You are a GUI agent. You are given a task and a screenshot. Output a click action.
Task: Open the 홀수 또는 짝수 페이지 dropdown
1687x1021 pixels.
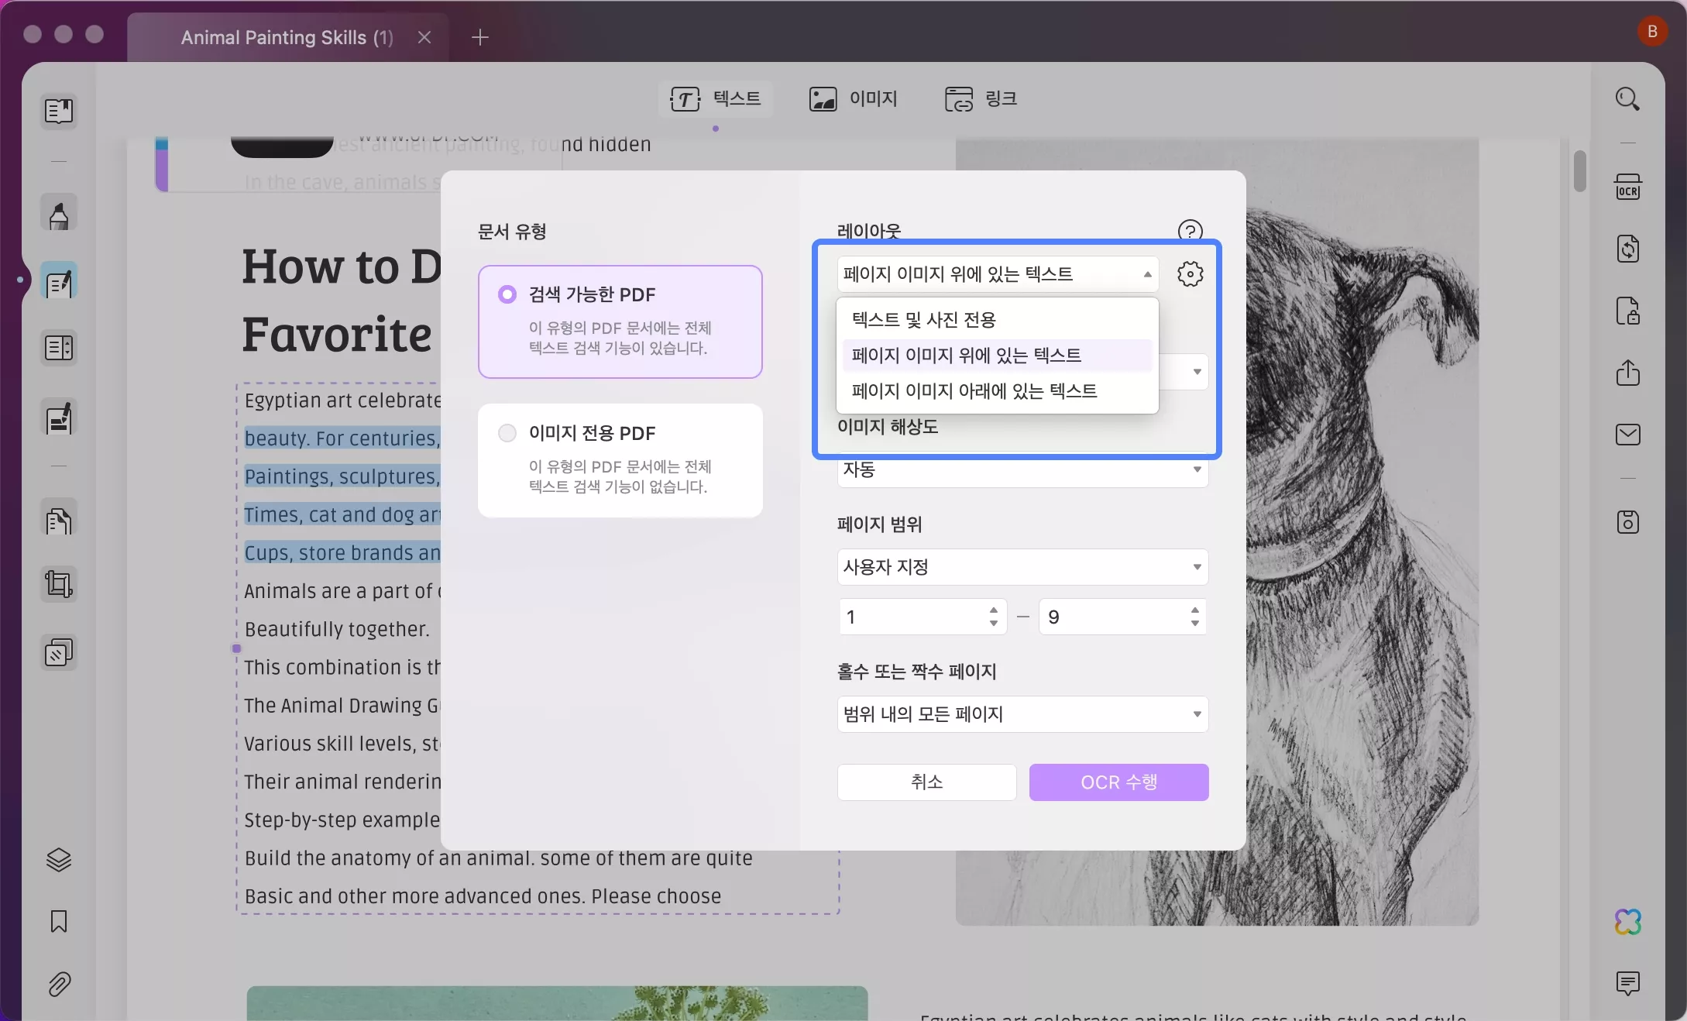(1022, 714)
